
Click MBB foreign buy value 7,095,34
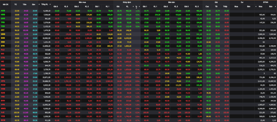pyautogui.click(x=261, y=34)
